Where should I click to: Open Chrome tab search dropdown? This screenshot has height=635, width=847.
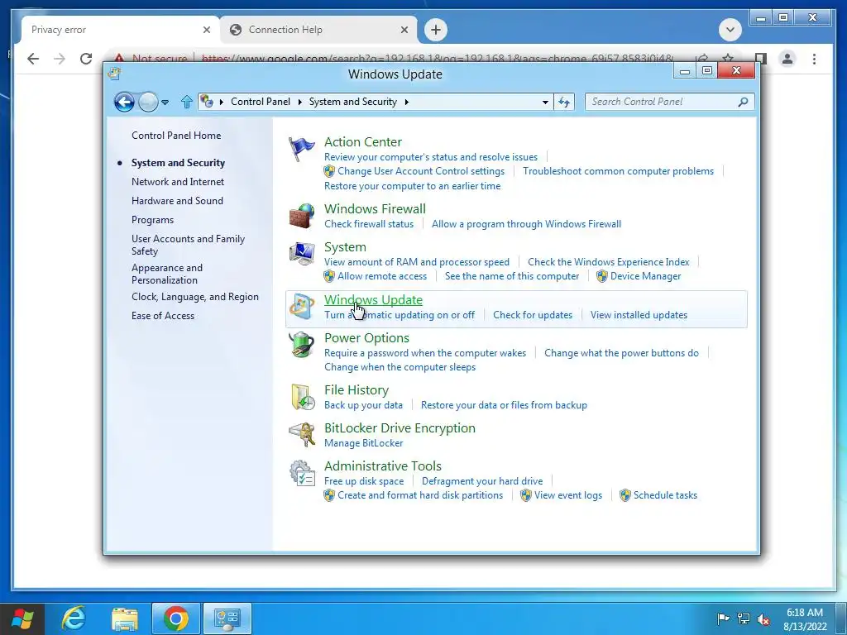(x=730, y=30)
